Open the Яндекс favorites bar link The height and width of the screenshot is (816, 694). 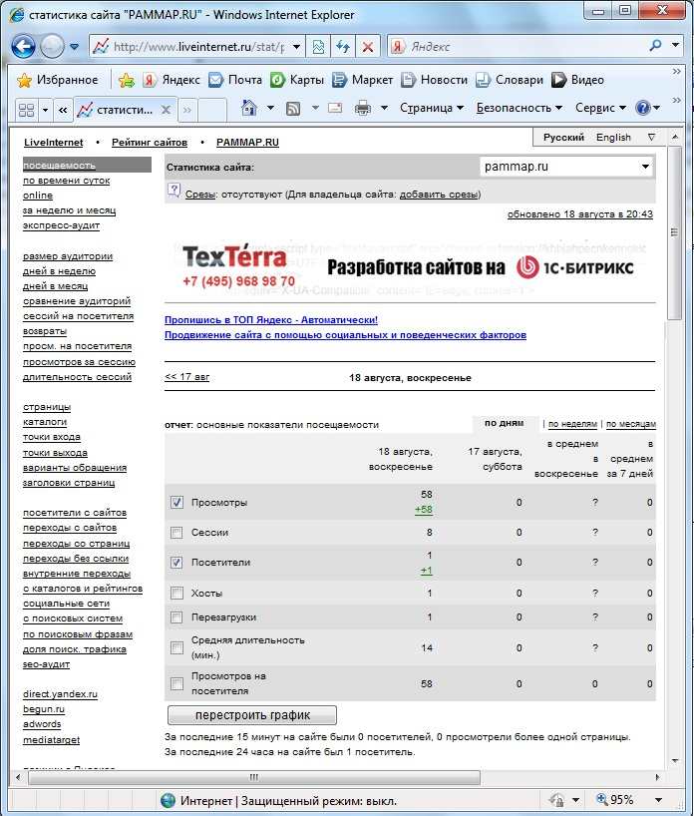172,80
